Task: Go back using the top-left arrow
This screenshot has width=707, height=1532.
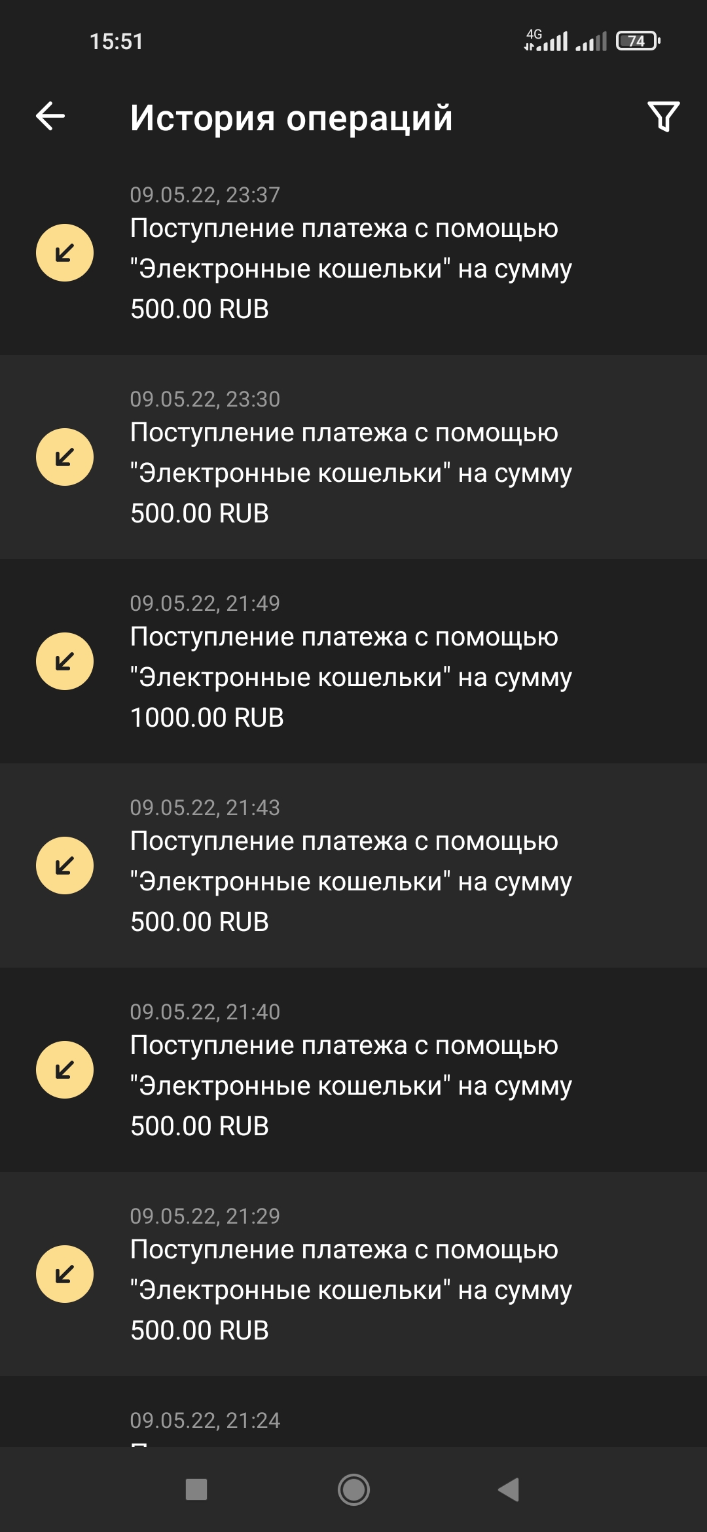Action: (x=50, y=117)
